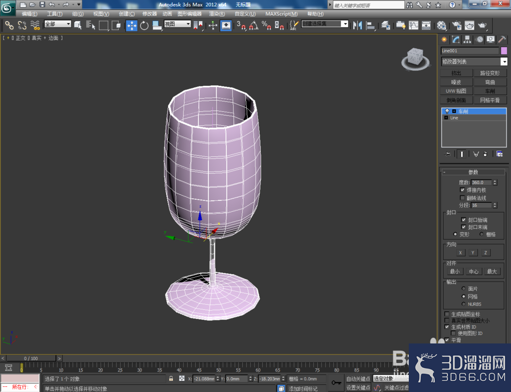Click the Align tool icon
The width and height of the screenshot is (511, 392).
coord(370,26)
